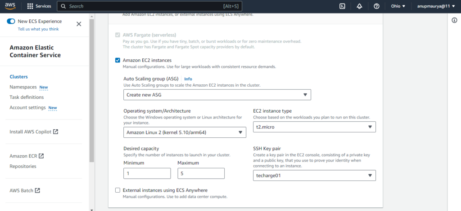Go to Clusters in the sidebar
Screen dimensions: 461x211
click(x=18, y=77)
